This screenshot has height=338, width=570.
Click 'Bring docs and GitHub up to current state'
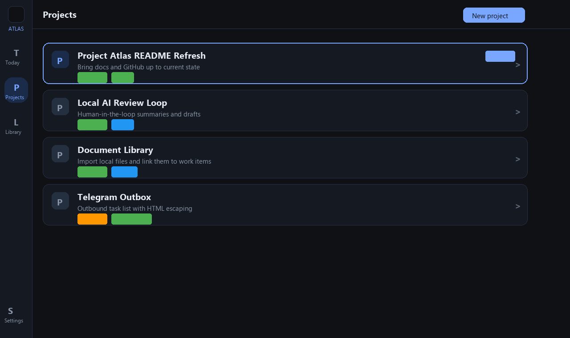coord(138,67)
